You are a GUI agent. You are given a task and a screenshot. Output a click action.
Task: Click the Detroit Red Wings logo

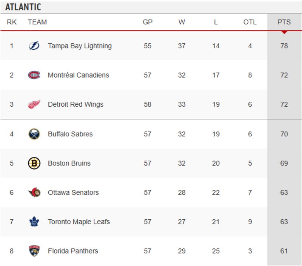pyautogui.click(x=34, y=104)
